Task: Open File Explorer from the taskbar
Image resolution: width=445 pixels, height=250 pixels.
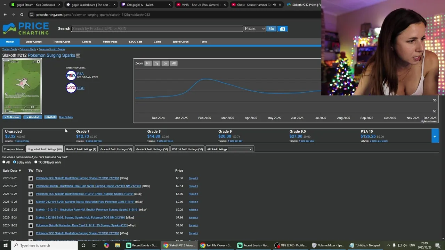Action: coord(118,245)
